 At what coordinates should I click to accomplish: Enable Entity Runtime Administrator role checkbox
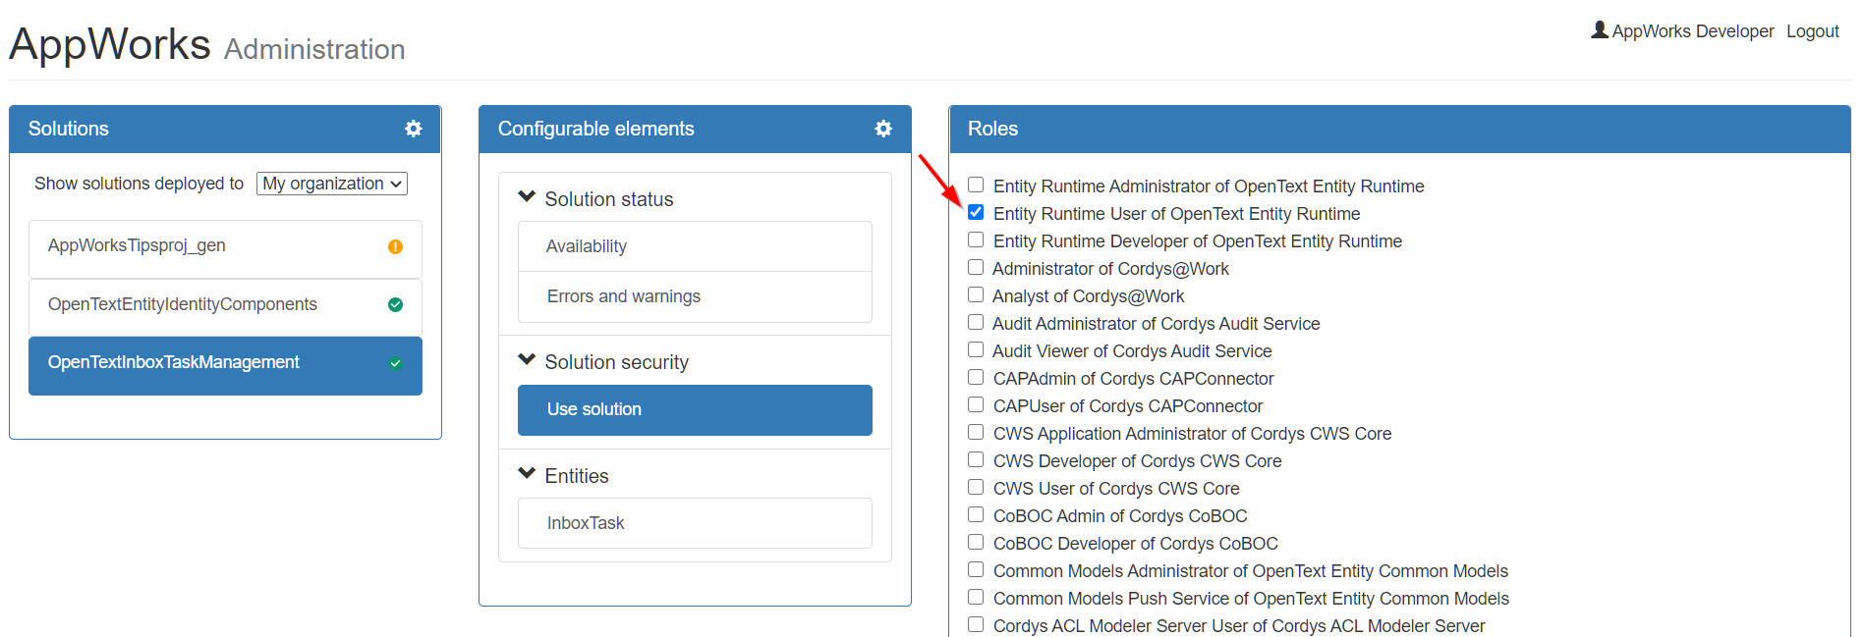[x=976, y=185]
